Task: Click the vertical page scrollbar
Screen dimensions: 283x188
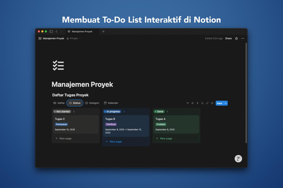Action: (246, 93)
